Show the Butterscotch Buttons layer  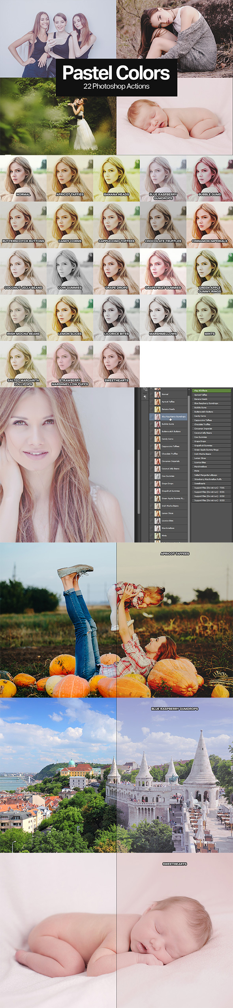click(152, 432)
